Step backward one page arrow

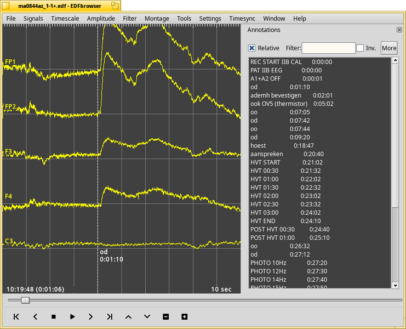tap(35, 316)
